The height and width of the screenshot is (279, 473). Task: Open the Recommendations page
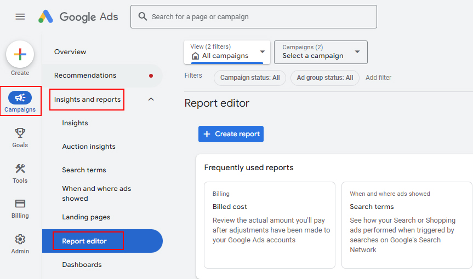tap(102, 75)
